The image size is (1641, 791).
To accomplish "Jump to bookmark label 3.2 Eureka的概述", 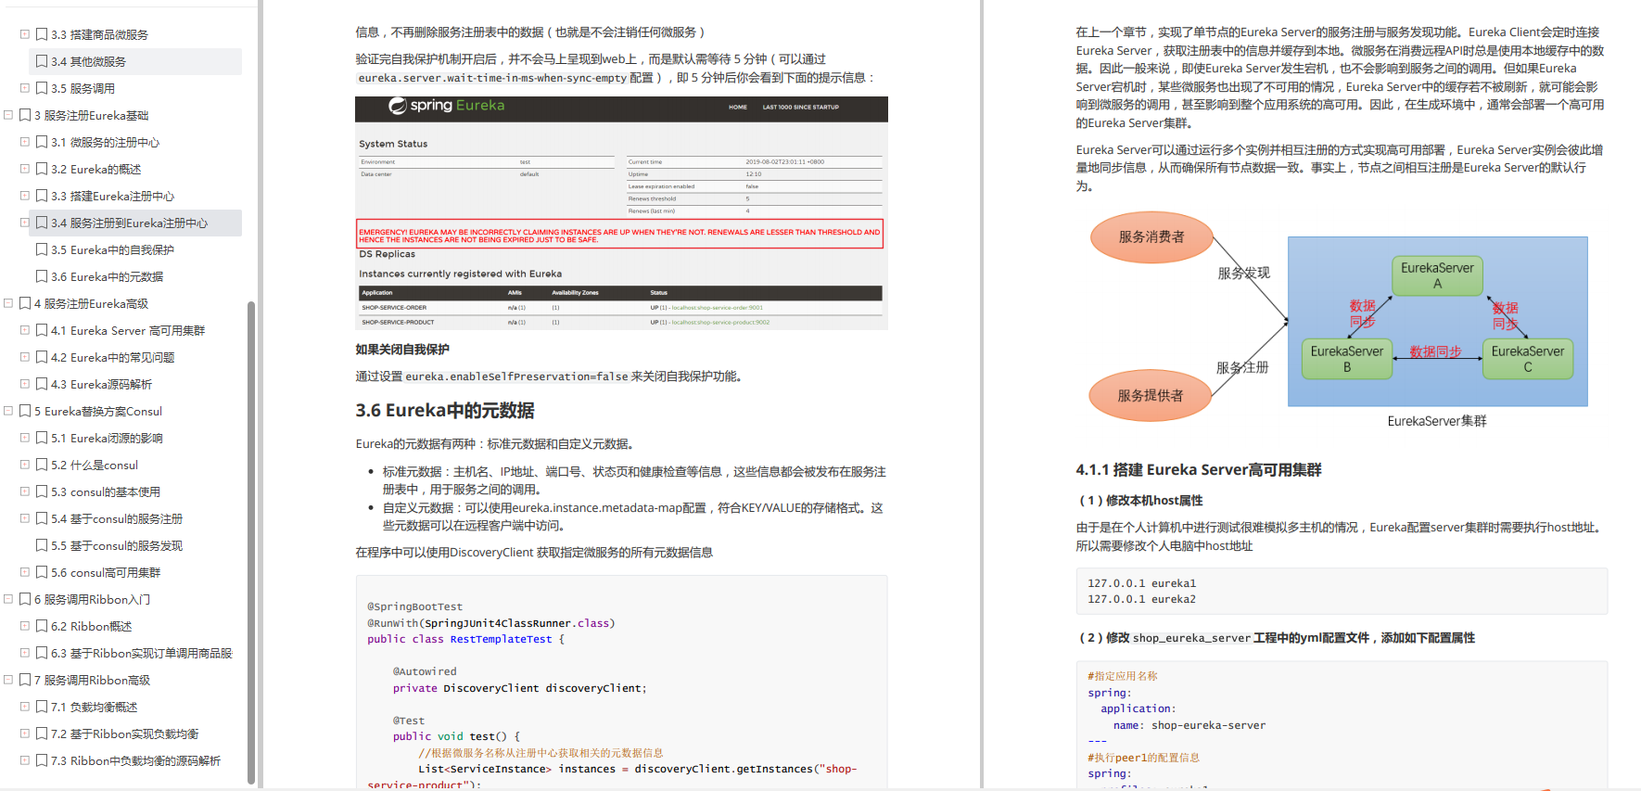I will point(96,169).
